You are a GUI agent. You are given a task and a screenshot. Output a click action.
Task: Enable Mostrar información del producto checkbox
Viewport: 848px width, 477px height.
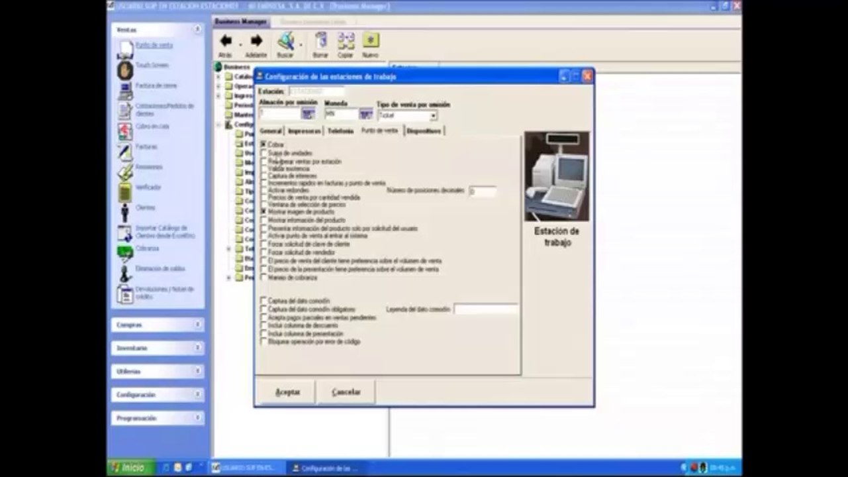pos(264,220)
